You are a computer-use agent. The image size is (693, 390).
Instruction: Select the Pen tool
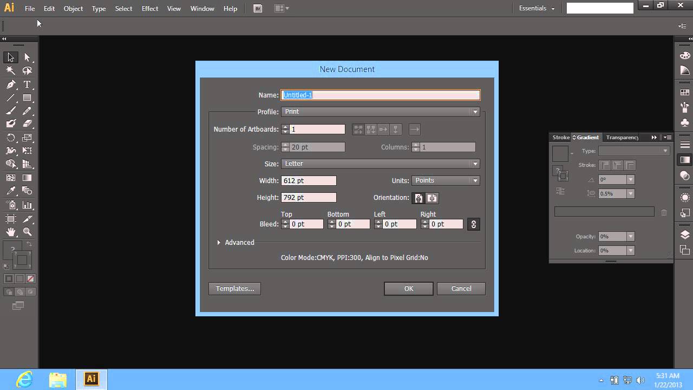click(11, 84)
